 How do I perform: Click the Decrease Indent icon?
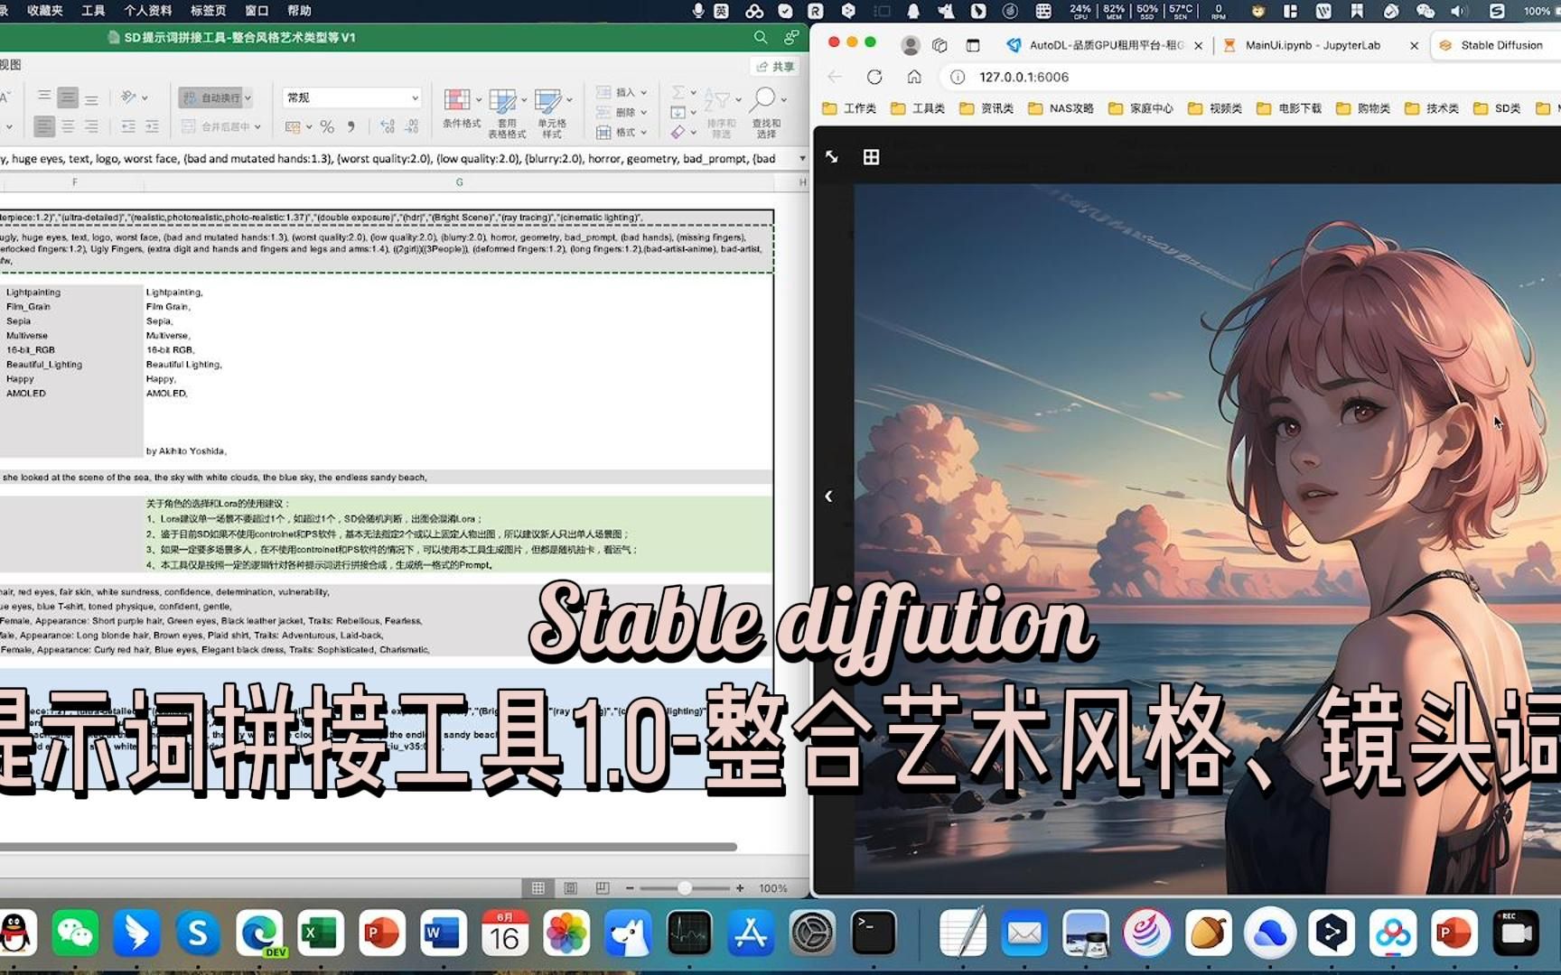(128, 126)
